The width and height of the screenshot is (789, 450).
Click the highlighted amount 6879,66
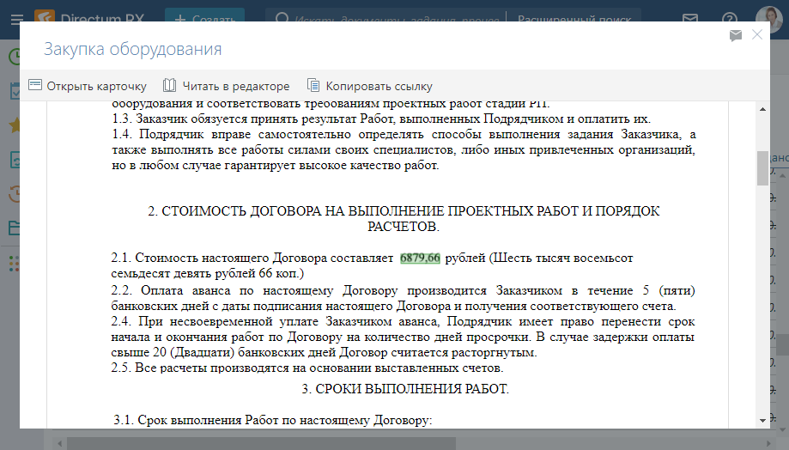tap(420, 258)
